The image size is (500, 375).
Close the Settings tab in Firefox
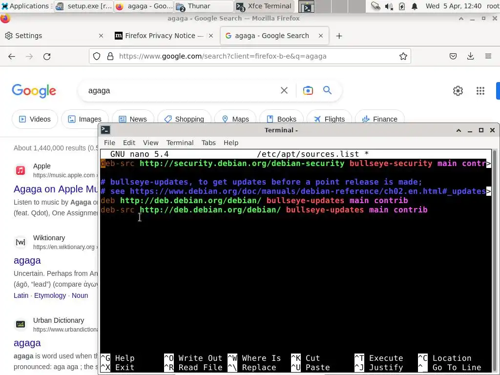click(x=101, y=36)
